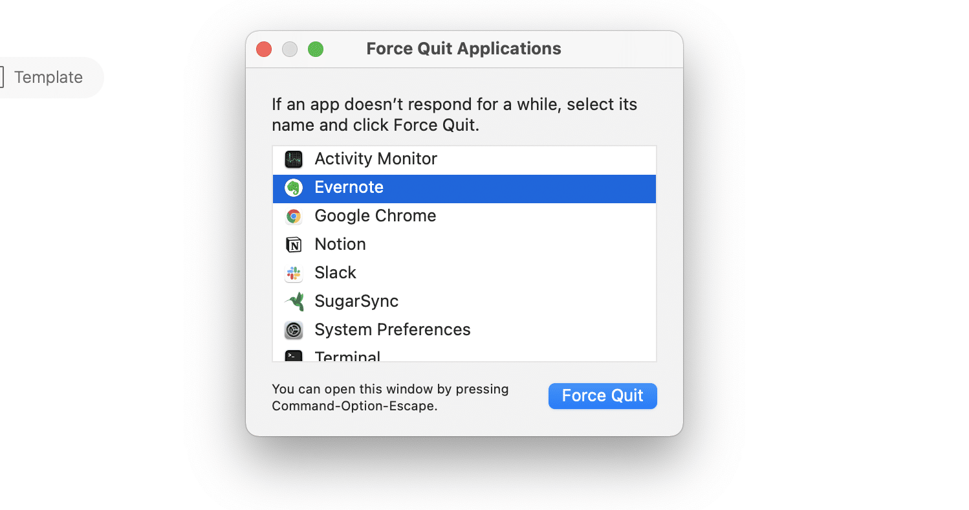Select the Terminal entry
The image size is (969, 510).
pyautogui.click(x=347, y=356)
